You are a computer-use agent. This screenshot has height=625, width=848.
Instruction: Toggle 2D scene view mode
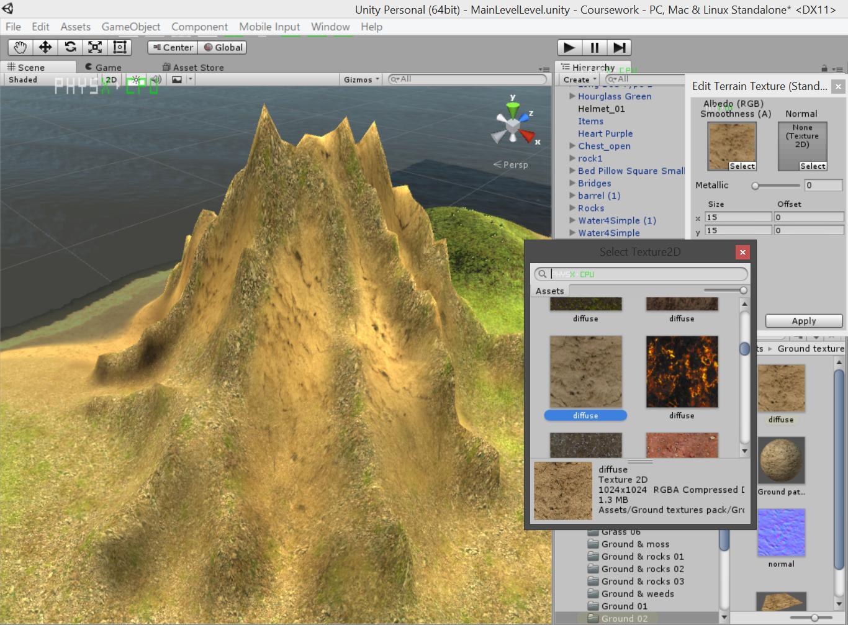(111, 79)
